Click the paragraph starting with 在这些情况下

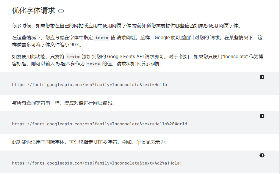[137, 42]
